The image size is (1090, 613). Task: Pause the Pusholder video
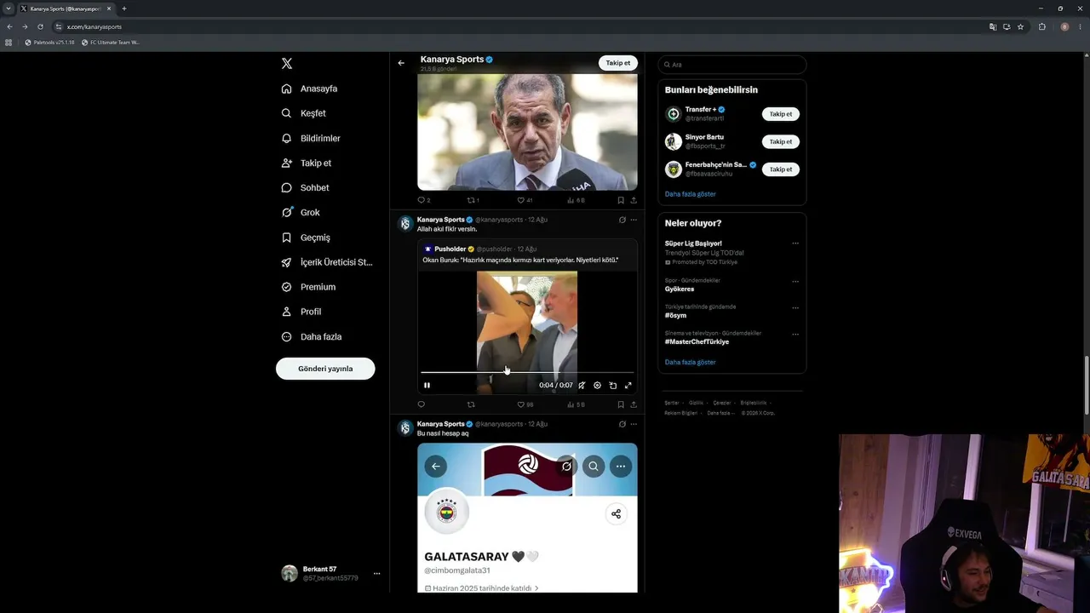click(x=427, y=386)
